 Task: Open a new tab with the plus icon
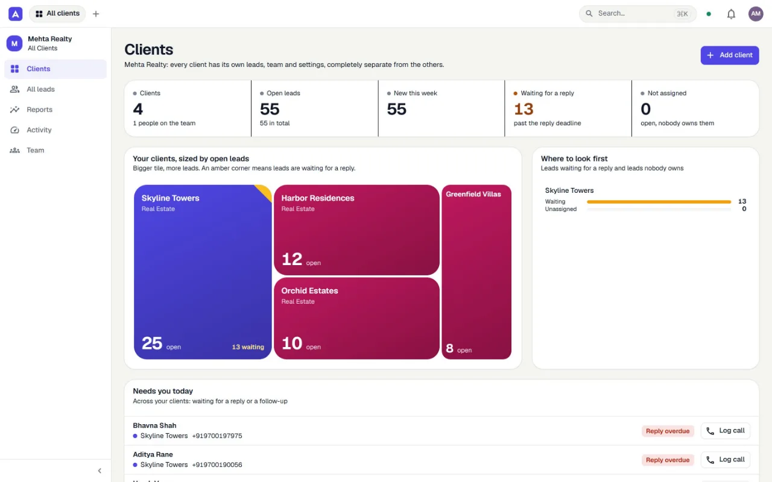point(96,14)
